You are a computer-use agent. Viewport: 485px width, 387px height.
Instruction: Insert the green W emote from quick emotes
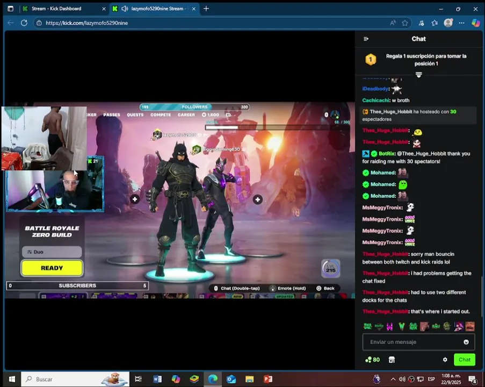(x=402, y=326)
